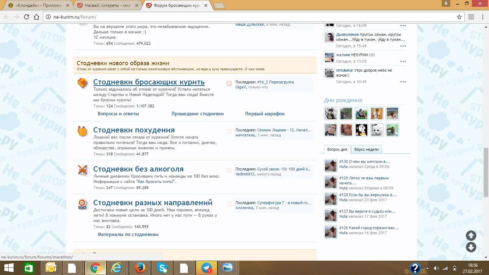
Task: Click the blue help question mark icon
Action: click(x=415, y=268)
